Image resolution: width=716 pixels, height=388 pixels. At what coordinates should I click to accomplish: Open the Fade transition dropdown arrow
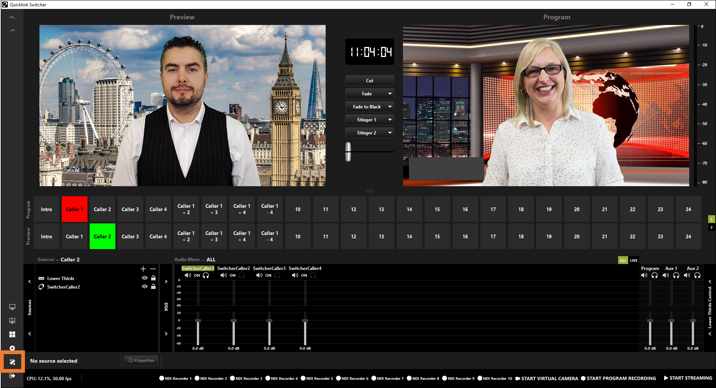390,94
